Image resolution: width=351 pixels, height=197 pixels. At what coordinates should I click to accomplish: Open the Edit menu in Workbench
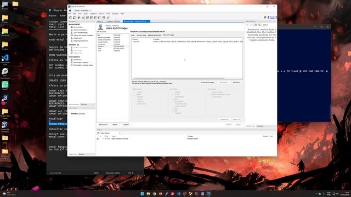(x=75, y=14)
